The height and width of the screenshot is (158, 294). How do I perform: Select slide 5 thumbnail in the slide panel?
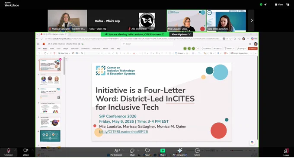50,122
